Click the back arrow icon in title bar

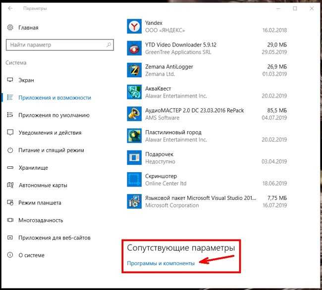[x=10, y=8]
